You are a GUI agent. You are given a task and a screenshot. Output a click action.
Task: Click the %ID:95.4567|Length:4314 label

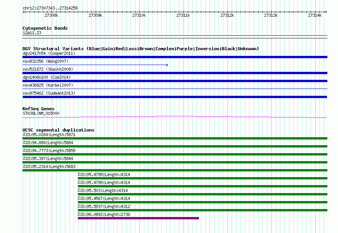[x=104, y=199]
